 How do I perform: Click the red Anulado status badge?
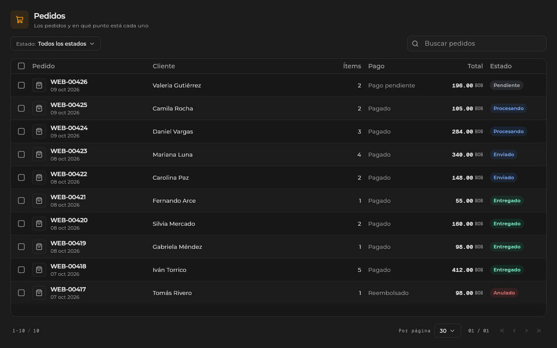(x=504, y=293)
